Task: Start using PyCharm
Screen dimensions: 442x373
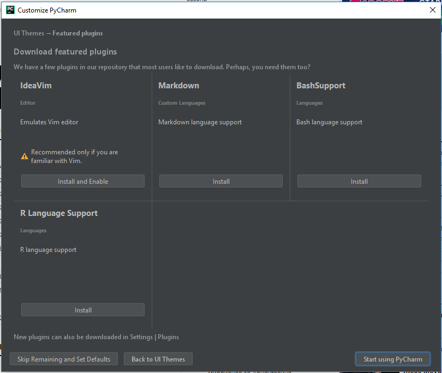Action: click(393, 359)
